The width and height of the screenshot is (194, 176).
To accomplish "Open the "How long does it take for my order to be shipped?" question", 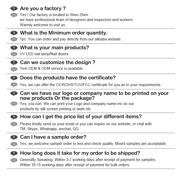I will [x=80, y=153].
